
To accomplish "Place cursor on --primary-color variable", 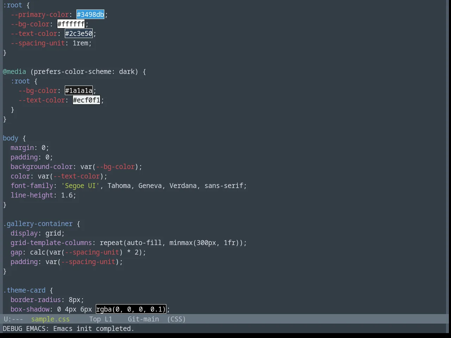I will [40, 14].
